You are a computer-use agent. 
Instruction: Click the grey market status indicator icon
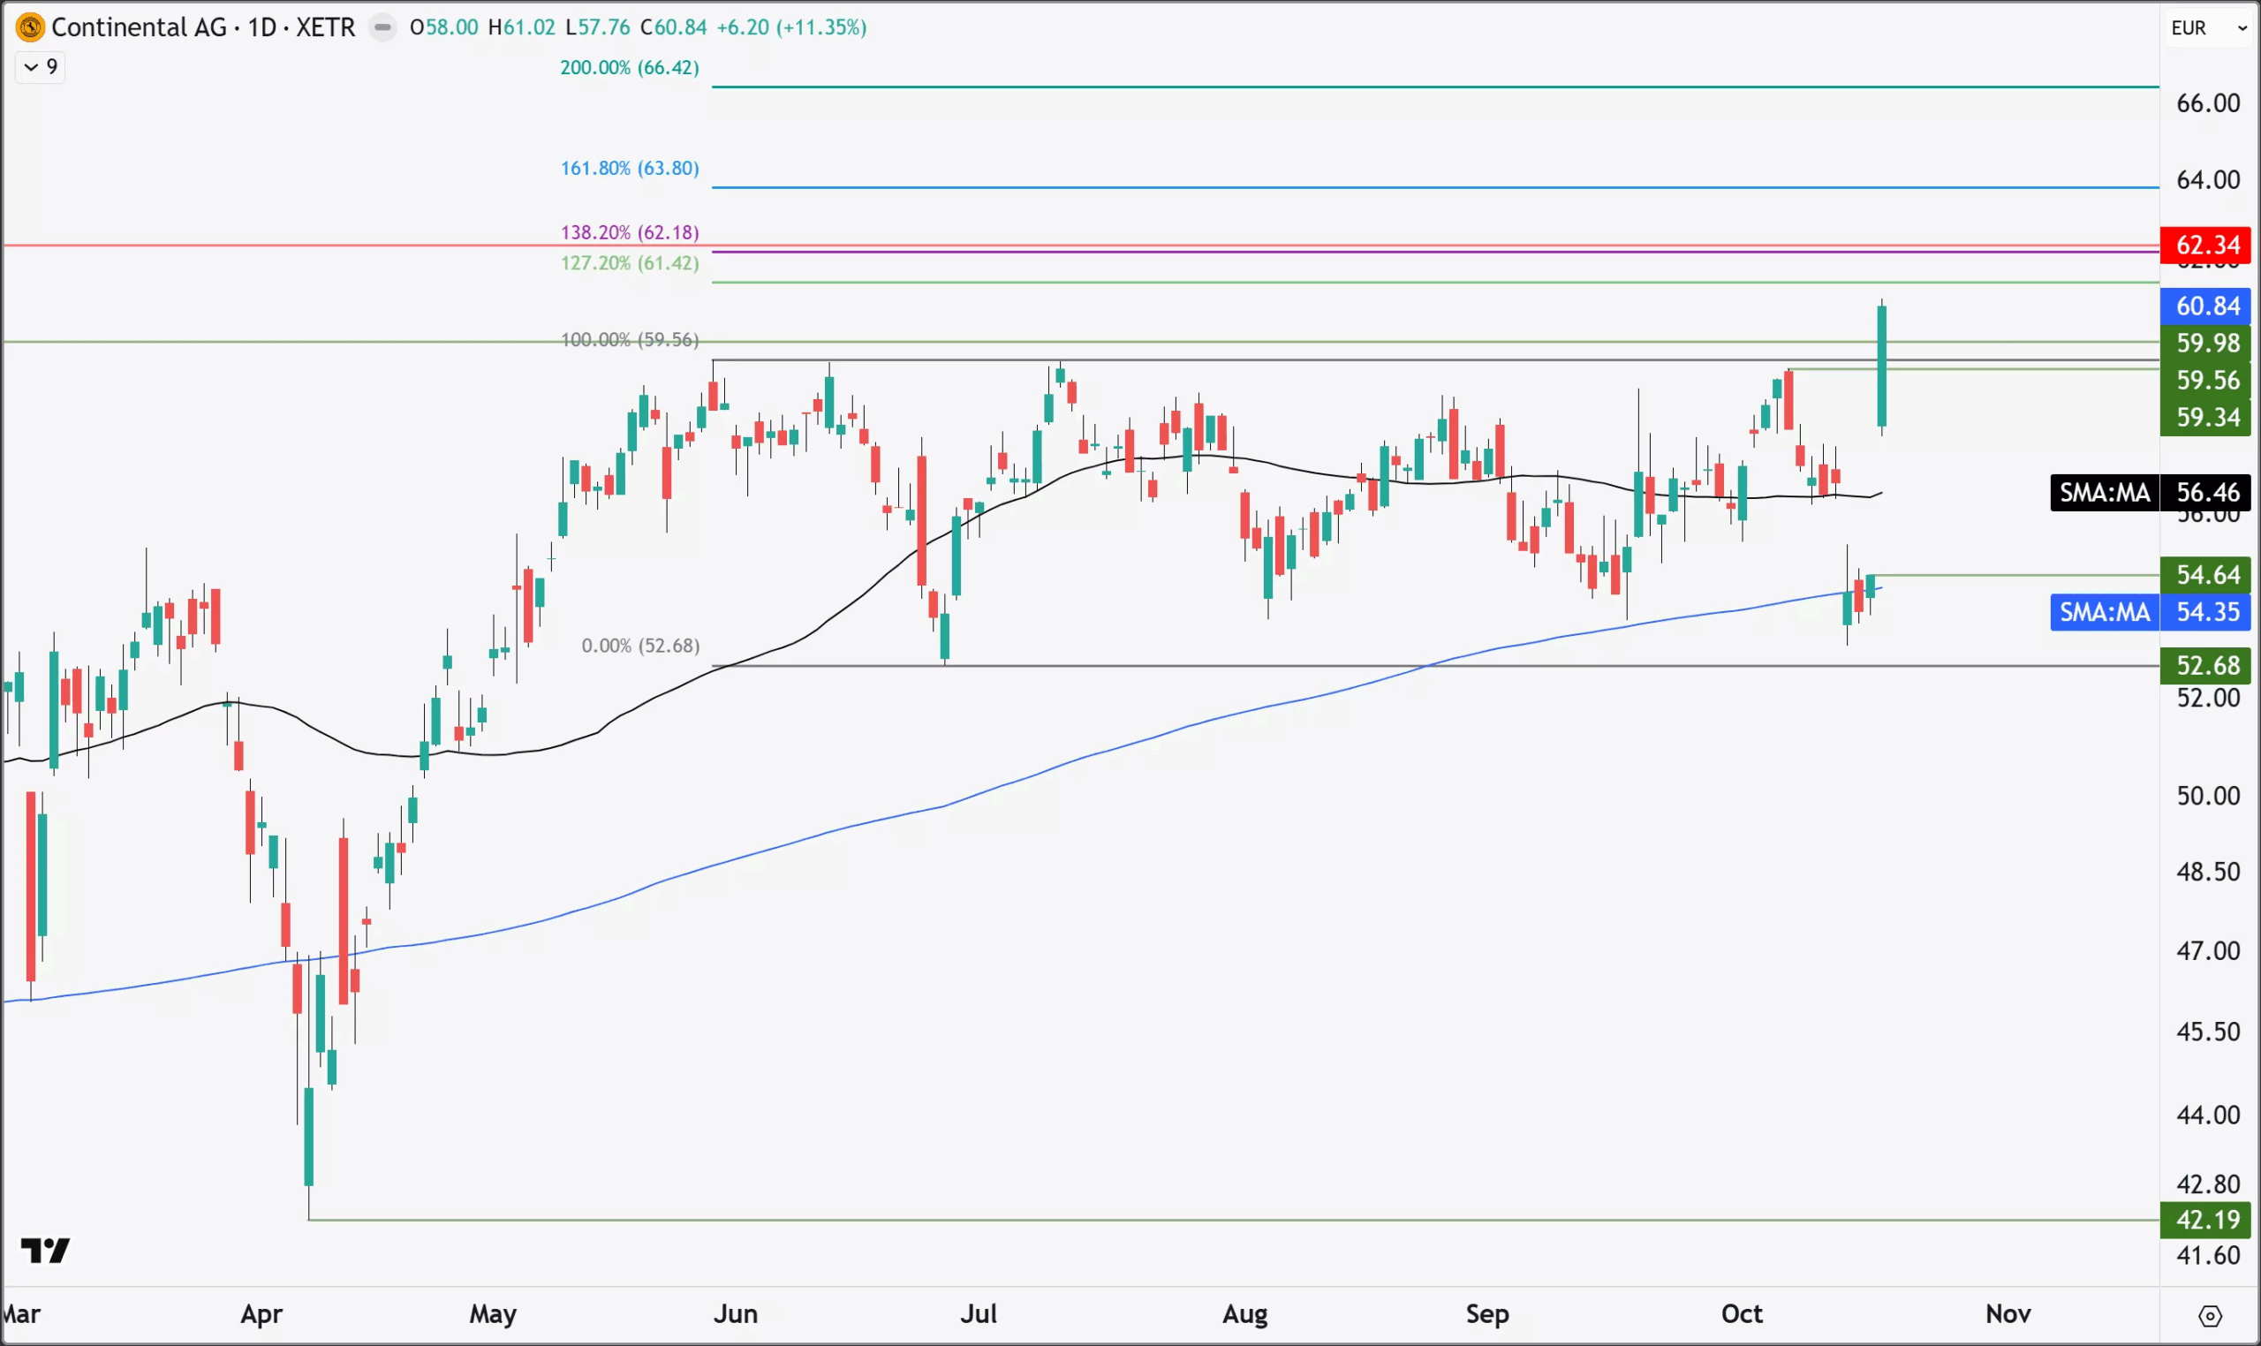382,27
